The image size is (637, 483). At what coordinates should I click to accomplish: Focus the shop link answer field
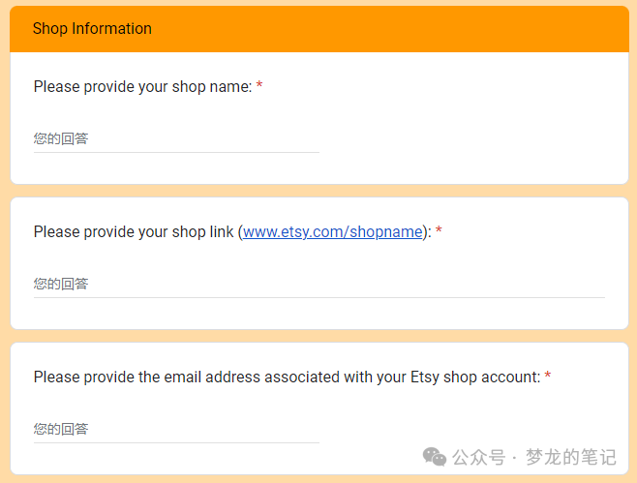(319, 285)
